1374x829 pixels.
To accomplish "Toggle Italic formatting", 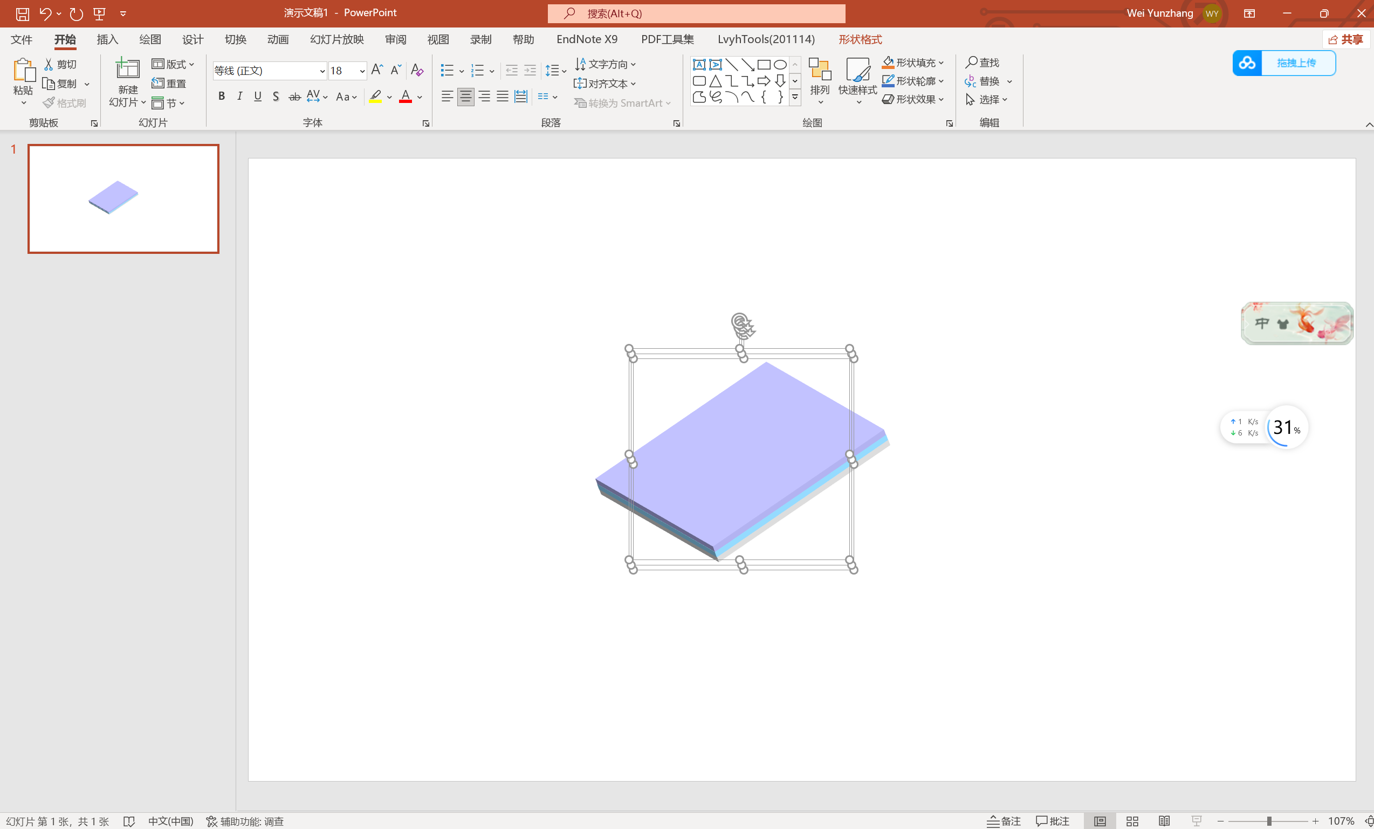I will [240, 96].
